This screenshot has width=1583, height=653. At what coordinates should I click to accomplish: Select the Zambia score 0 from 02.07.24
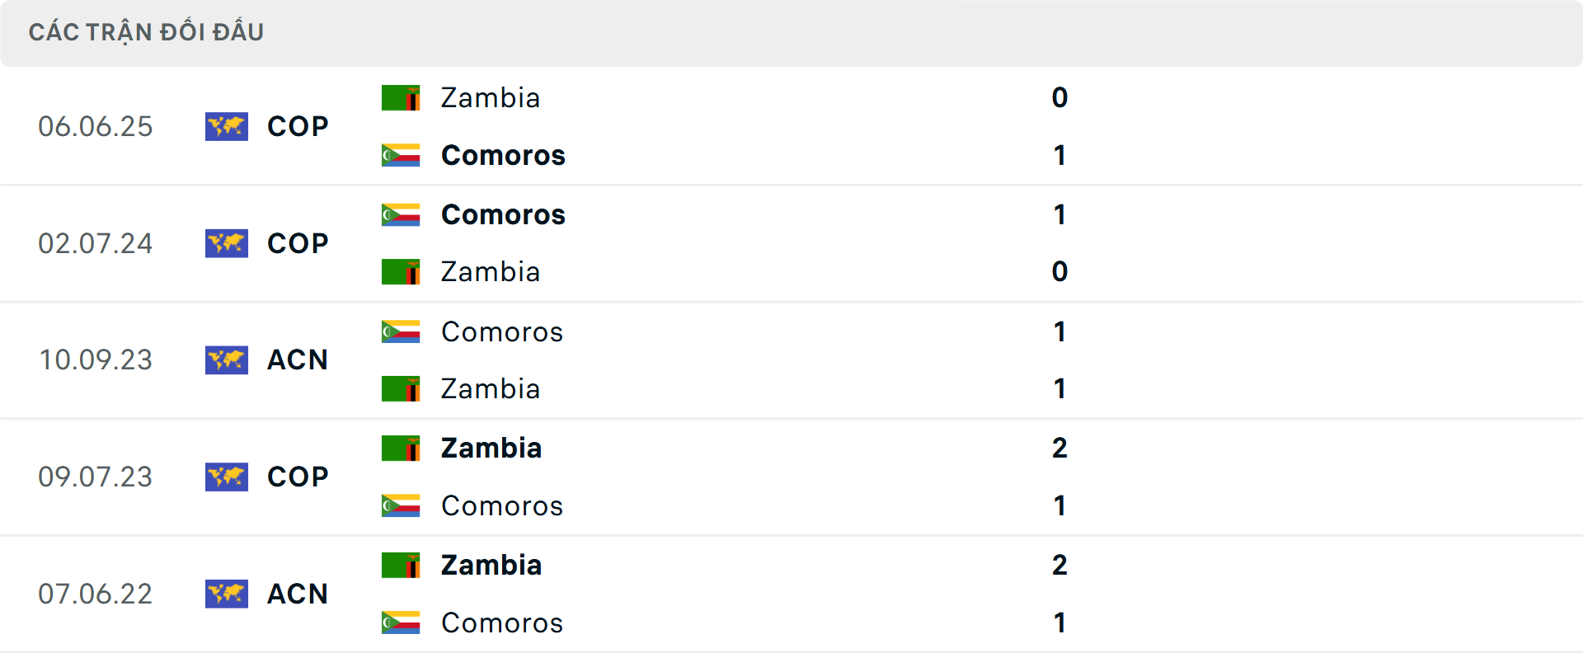point(1060,271)
